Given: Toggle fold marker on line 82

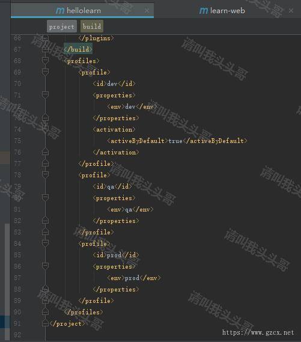Looking at the screenshot, I should pos(45,221).
